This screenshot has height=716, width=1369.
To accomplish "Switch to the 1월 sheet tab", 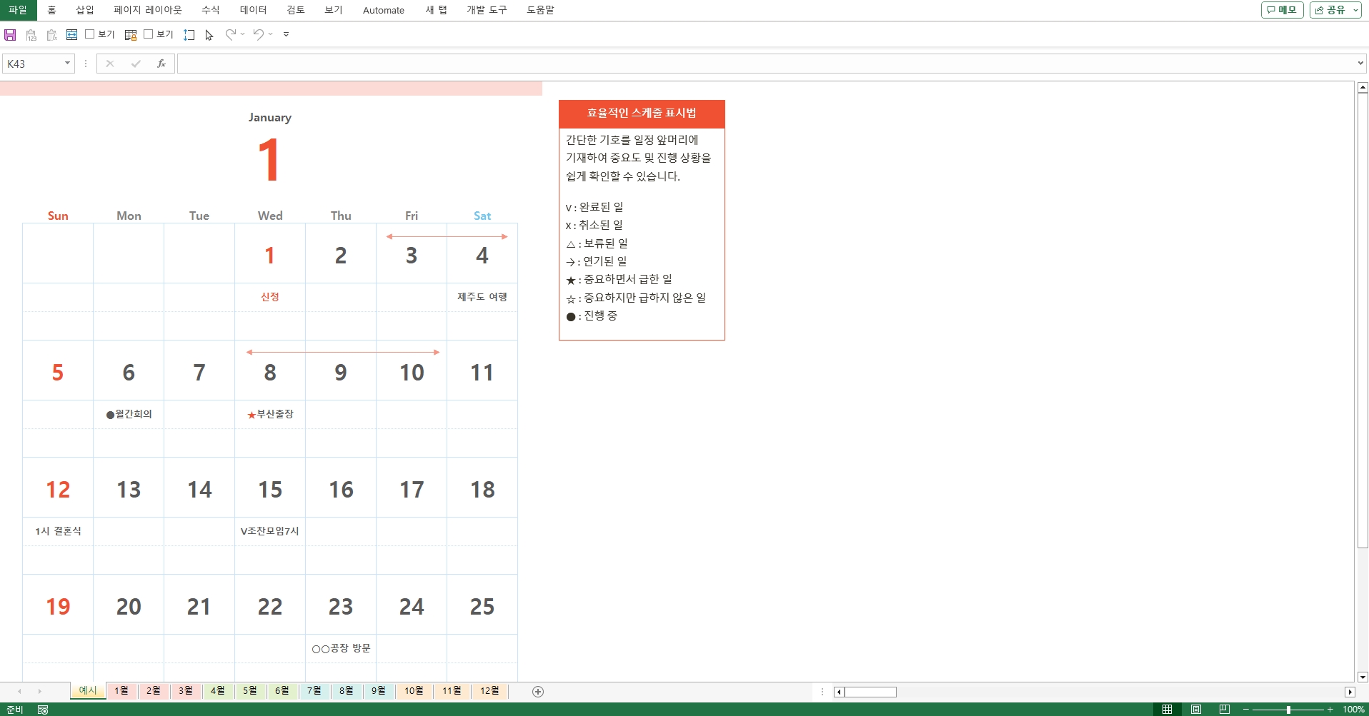I will click(121, 691).
